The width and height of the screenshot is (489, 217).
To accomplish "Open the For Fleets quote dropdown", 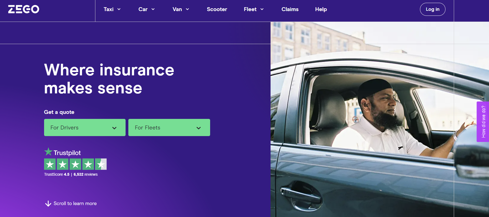I will pyautogui.click(x=169, y=127).
